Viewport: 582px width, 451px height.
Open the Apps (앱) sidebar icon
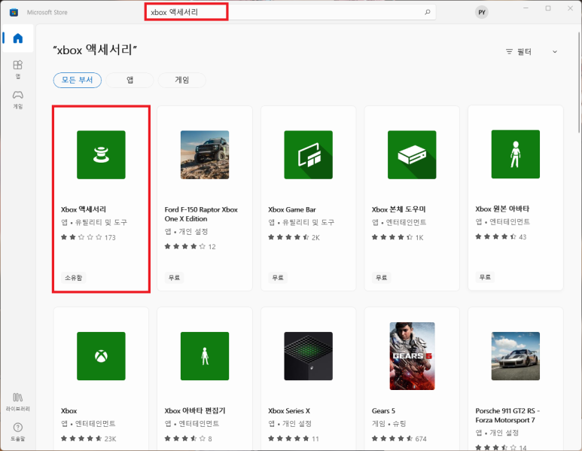pos(18,69)
